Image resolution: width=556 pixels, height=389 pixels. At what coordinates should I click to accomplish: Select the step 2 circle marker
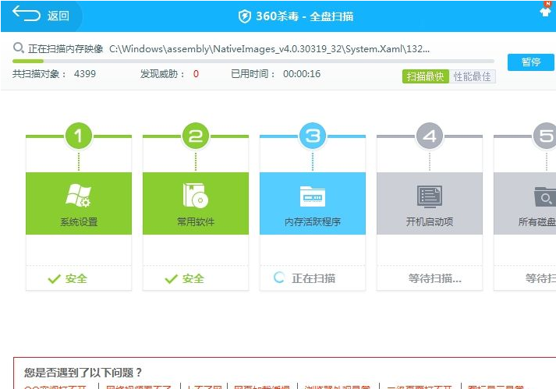(196, 136)
